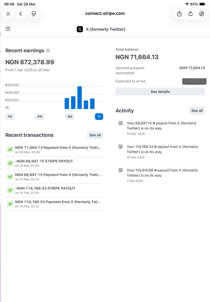The image size is (210, 302).
Task: Reload the page with refresh icon
Action: tap(191, 14)
